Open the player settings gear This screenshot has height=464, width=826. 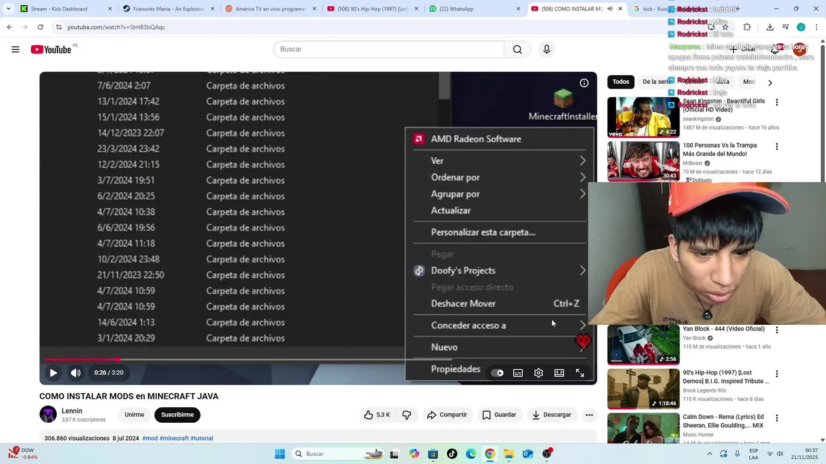pyautogui.click(x=538, y=373)
